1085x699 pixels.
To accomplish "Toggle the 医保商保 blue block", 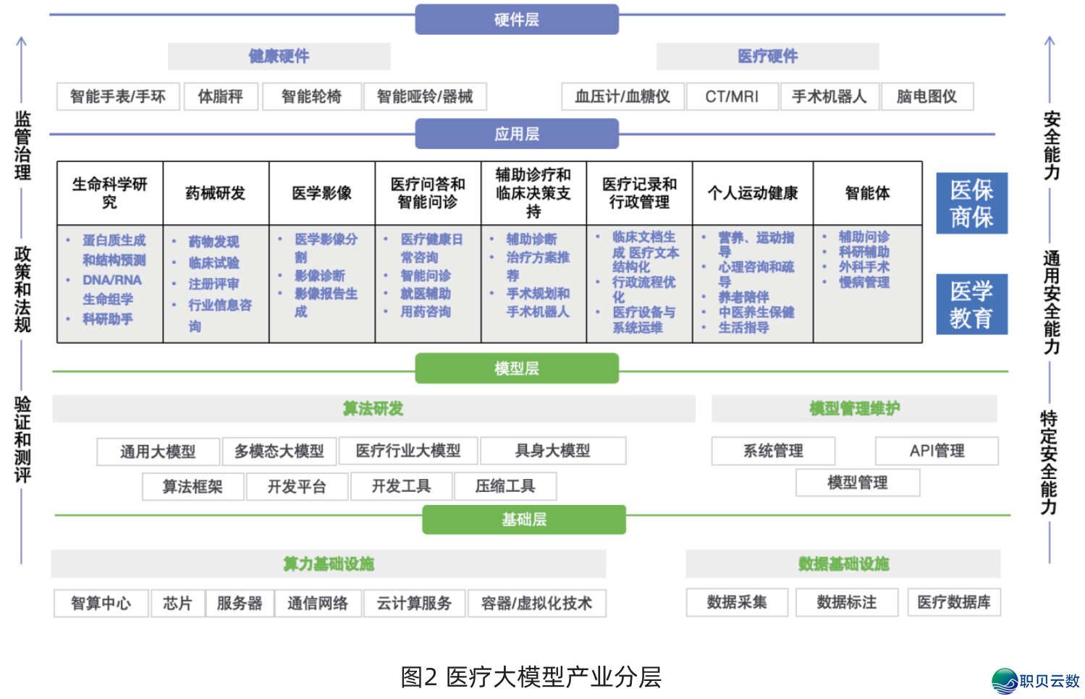I will (x=972, y=203).
